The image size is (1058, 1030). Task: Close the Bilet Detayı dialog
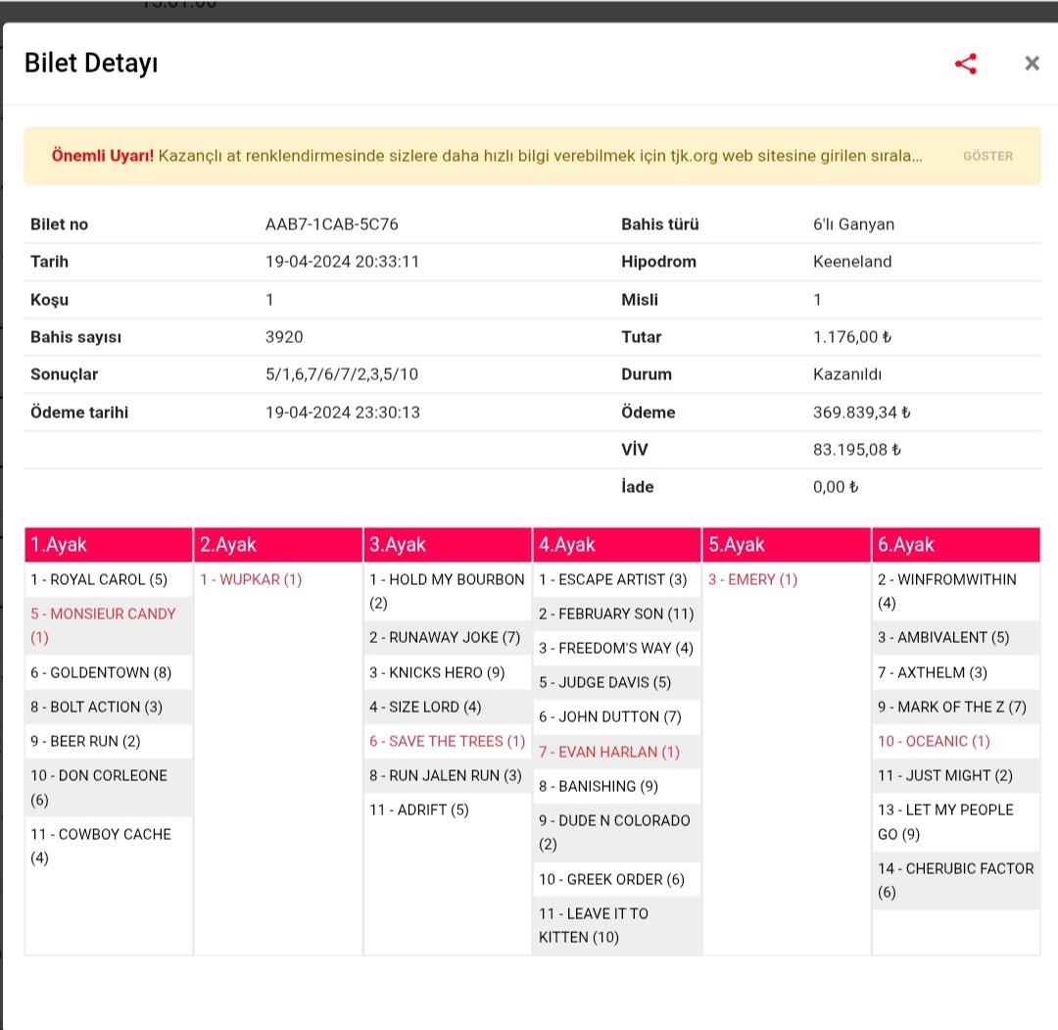[x=1032, y=64]
